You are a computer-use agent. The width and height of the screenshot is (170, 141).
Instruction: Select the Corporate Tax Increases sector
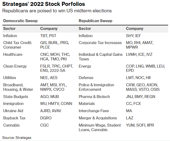(x=100, y=43)
